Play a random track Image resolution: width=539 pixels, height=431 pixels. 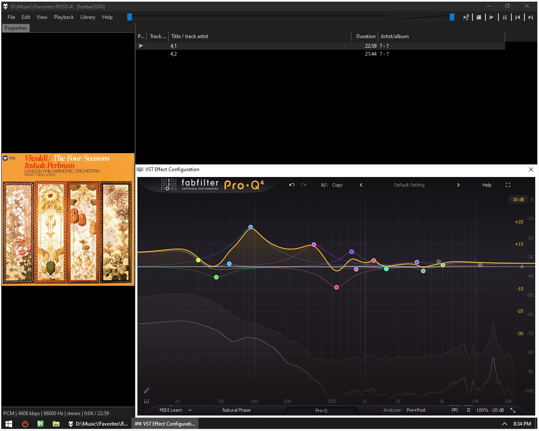[466, 17]
